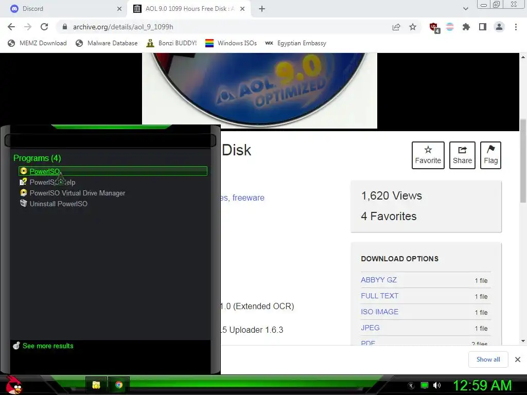The width and height of the screenshot is (527, 395).
Task: Open the Malware Database bookmark
Action: [x=107, y=43]
